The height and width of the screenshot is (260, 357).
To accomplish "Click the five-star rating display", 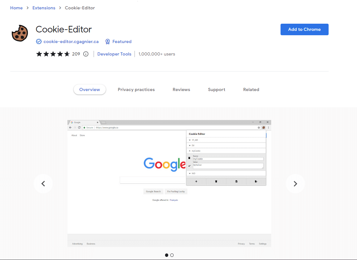I will pos(53,54).
